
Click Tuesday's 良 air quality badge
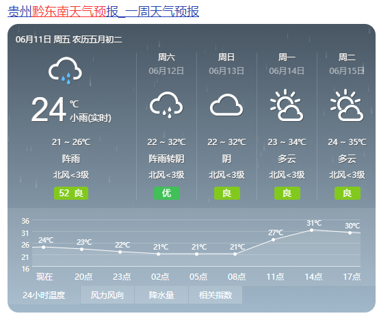coord(348,193)
